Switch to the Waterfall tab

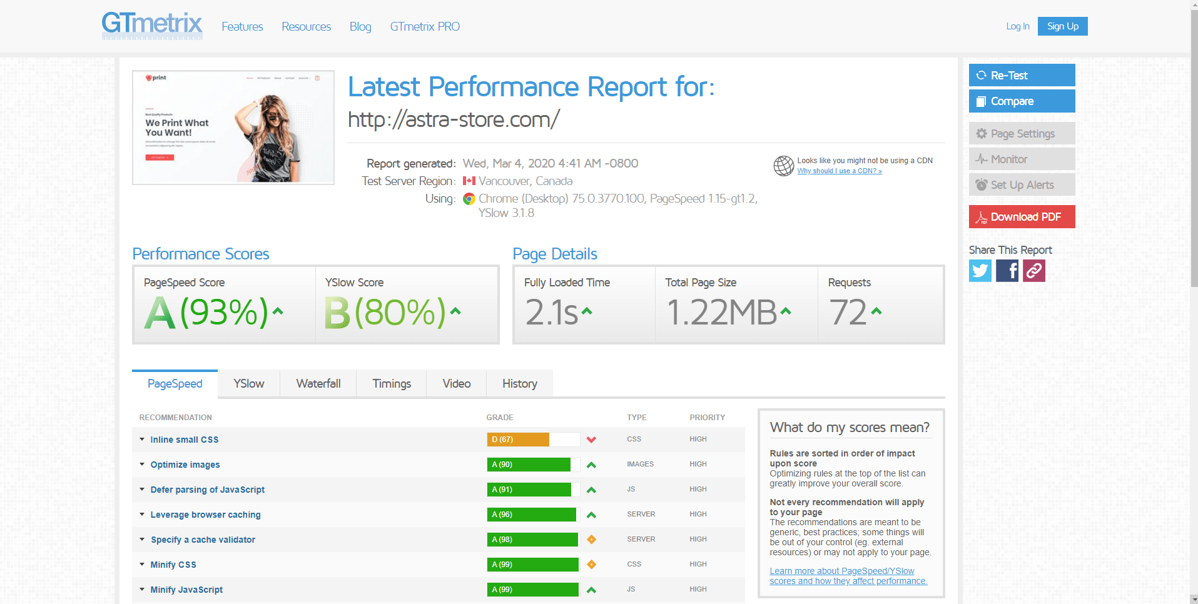tap(318, 384)
